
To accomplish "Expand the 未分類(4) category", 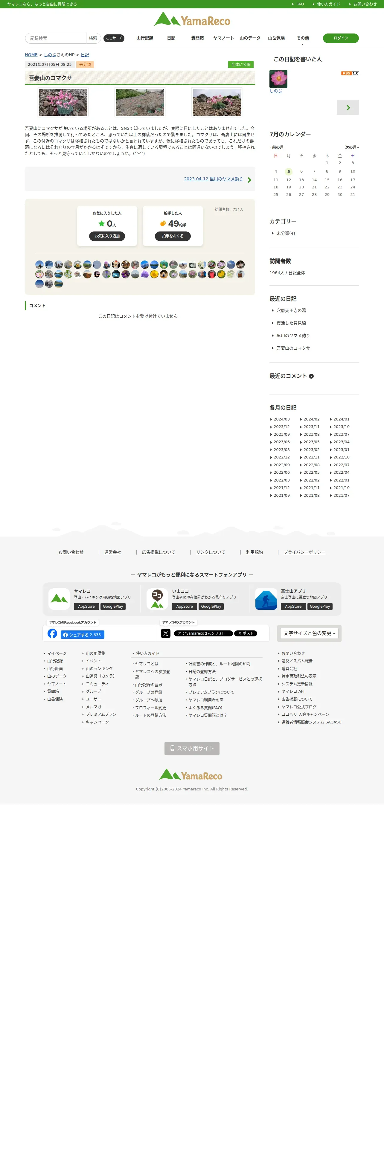I will coord(285,234).
